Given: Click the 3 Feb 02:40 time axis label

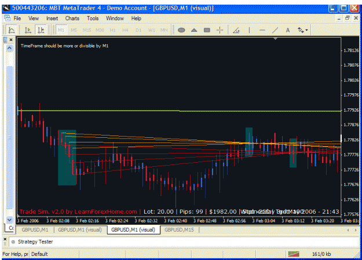Looking at the screenshot, I should point(175,221).
